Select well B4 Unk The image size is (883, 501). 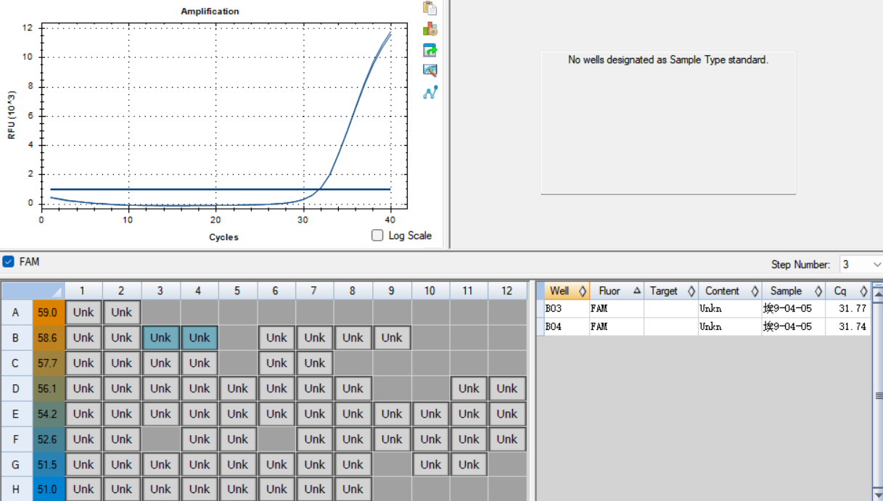click(199, 338)
